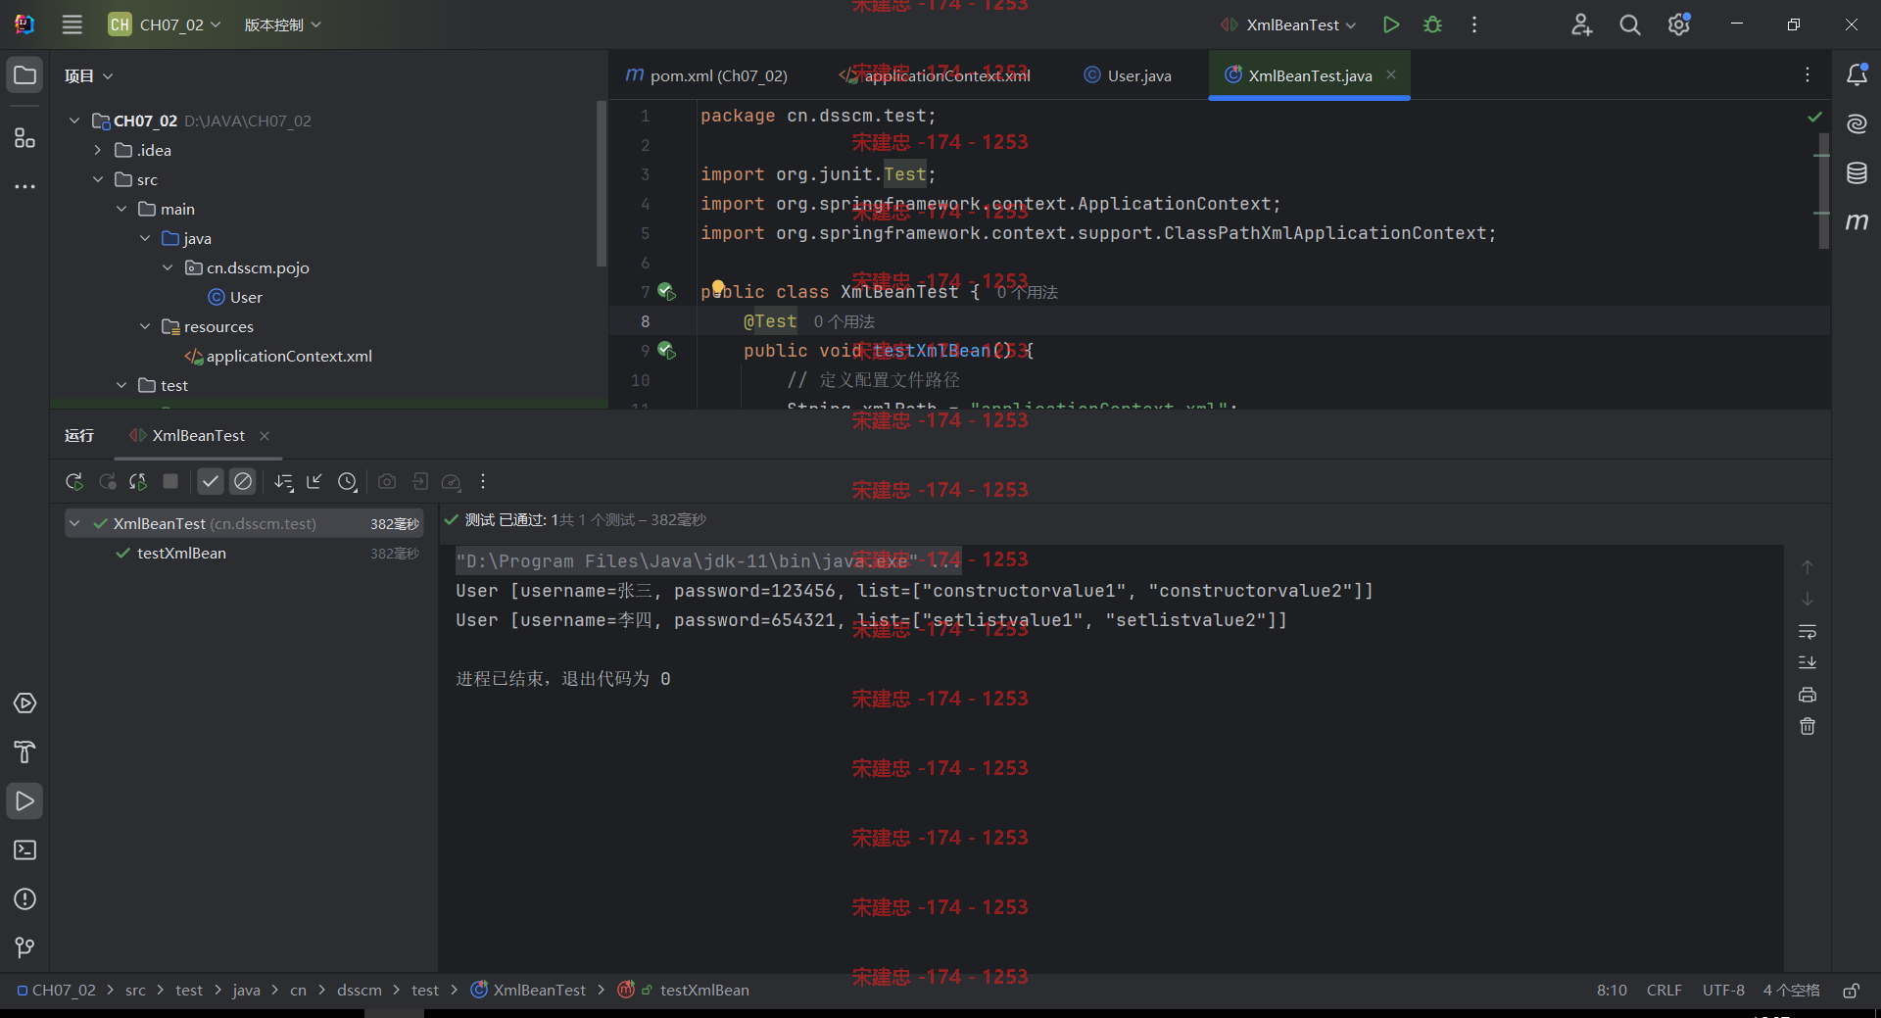Rerun tests in run panel
The image size is (1881, 1018).
73,481
